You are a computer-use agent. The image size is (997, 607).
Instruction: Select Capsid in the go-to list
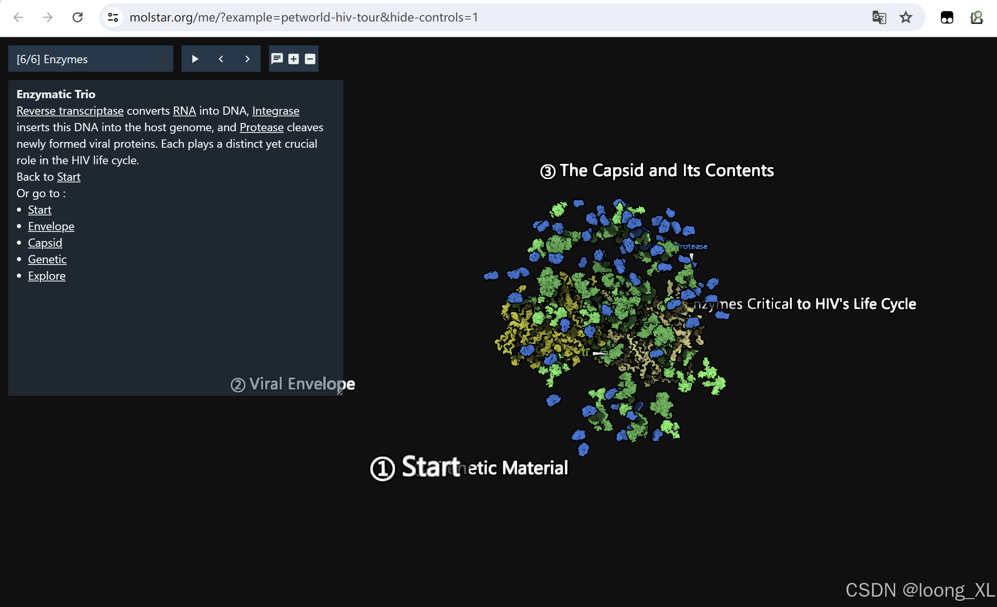pos(45,243)
